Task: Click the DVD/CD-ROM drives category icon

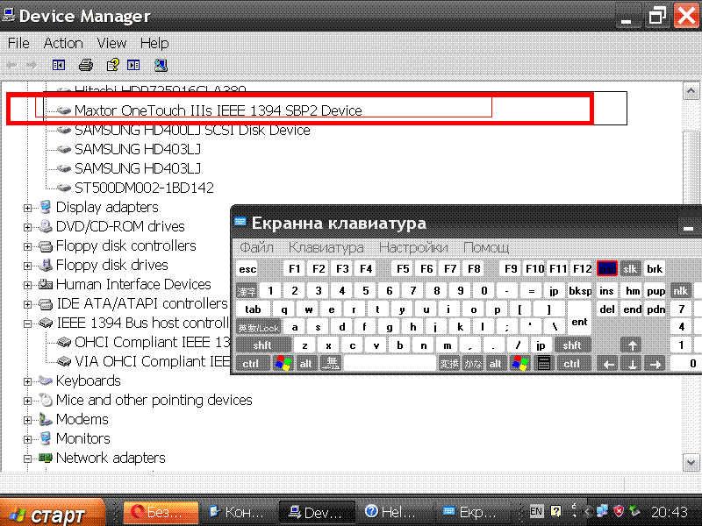Action: point(46,226)
